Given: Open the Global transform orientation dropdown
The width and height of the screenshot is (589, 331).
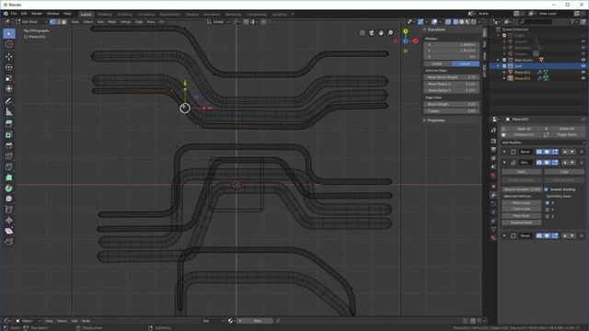Looking at the screenshot, I should [x=217, y=22].
